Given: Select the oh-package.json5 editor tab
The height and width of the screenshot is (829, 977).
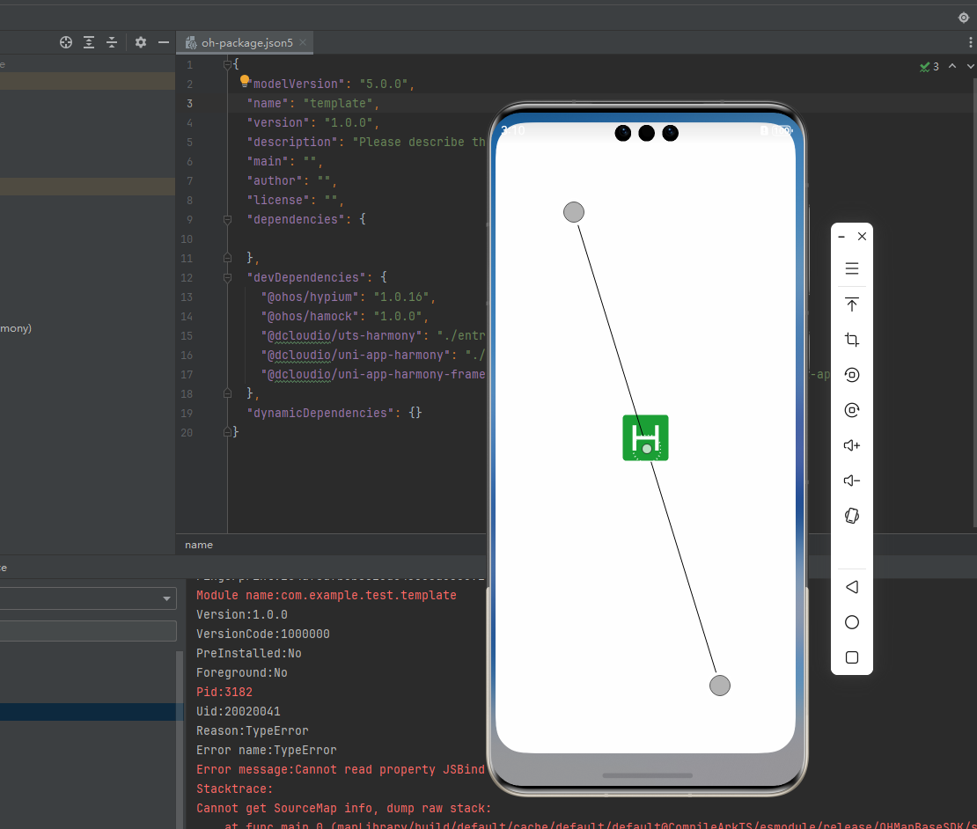Looking at the screenshot, I should click(246, 43).
